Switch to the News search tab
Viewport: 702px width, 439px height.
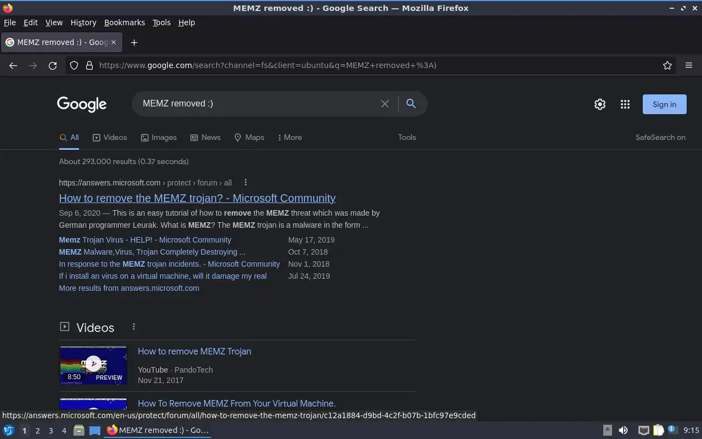click(x=205, y=137)
